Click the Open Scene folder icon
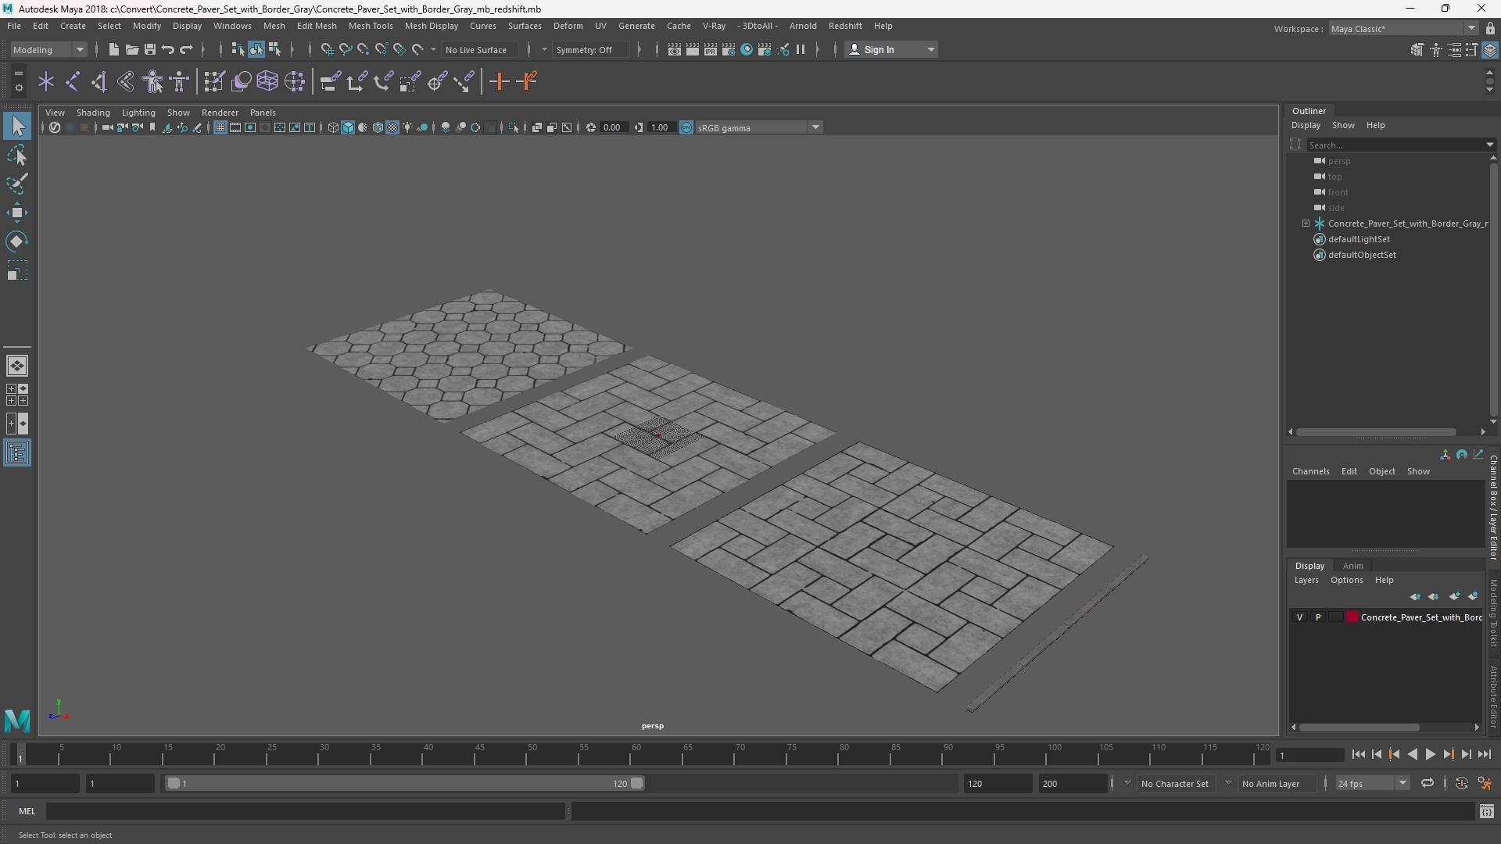This screenshot has width=1501, height=844. pyautogui.click(x=131, y=49)
